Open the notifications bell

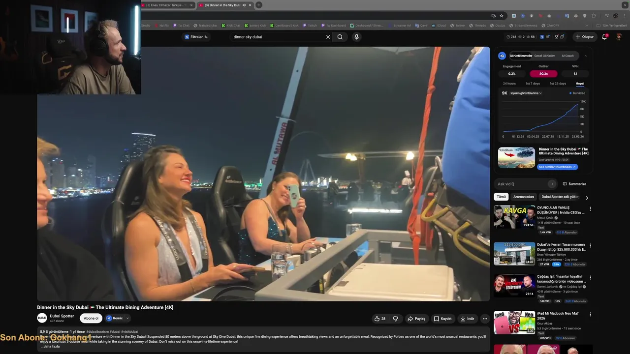[x=605, y=37]
